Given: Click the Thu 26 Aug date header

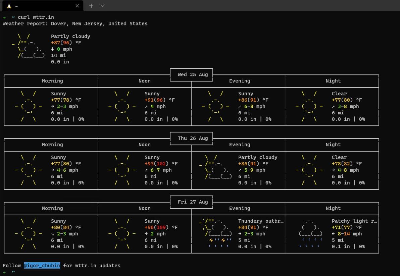Looking at the screenshot, I should (x=193, y=138).
